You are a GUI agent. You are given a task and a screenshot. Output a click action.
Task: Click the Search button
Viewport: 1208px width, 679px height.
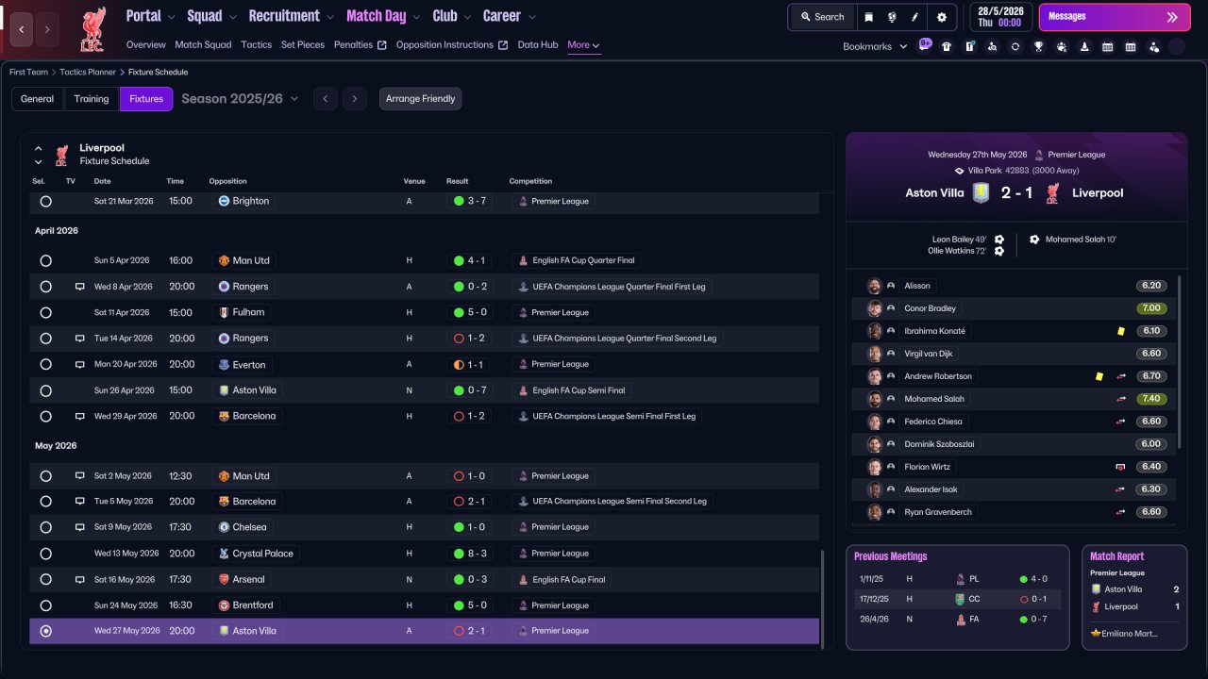(822, 17)
